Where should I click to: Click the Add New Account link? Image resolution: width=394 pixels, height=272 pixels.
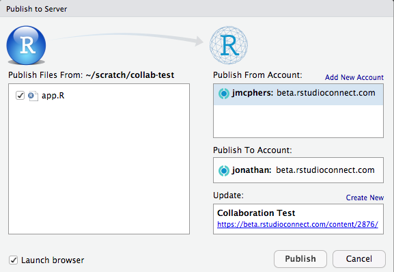coord(354,77)
